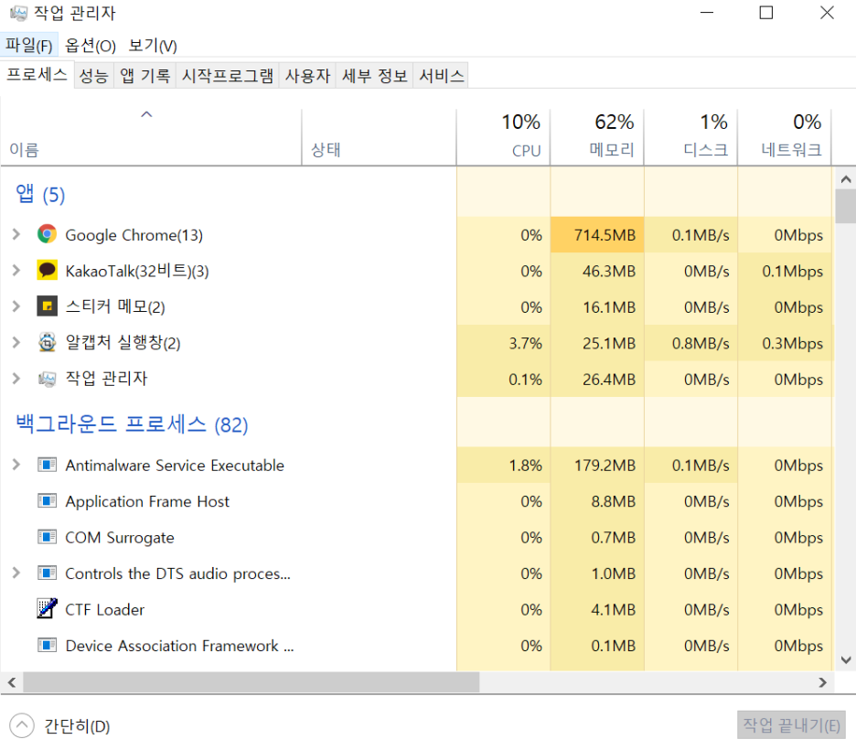Sort by the 네트워크 column header

[x=785, y=136]
